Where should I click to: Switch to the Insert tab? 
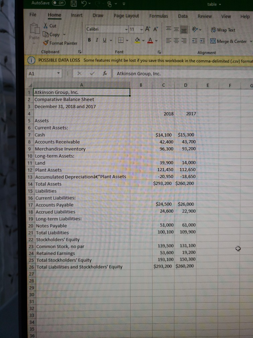coord(77,15)
